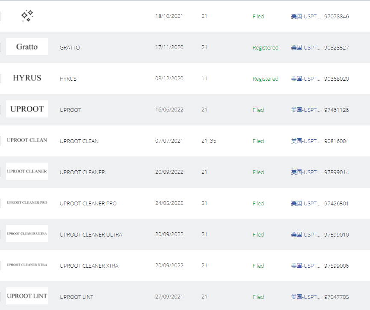Viewport: 370px width, 310px height.
Task: Open the UPROOT CLEANER ULTRA logo thumbnail
Action: pyautogui.click(x=27, y=234)
